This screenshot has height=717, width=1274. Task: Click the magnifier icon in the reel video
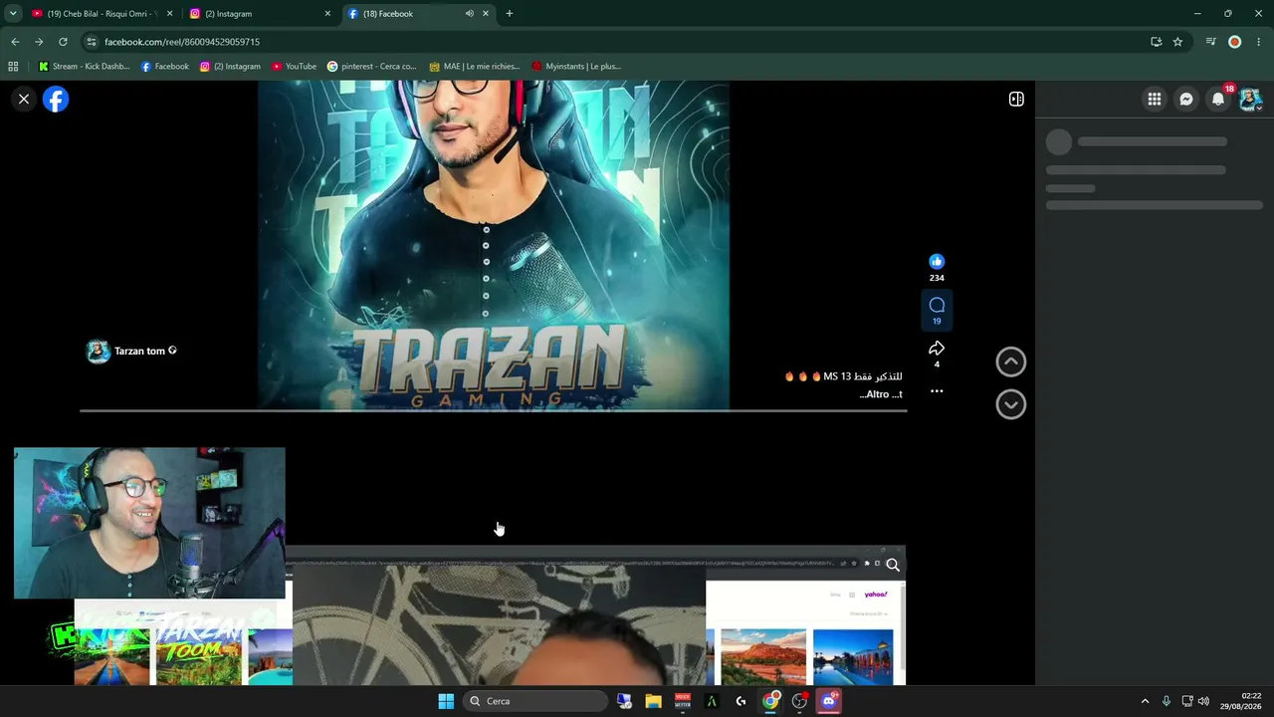click(893, 565)
